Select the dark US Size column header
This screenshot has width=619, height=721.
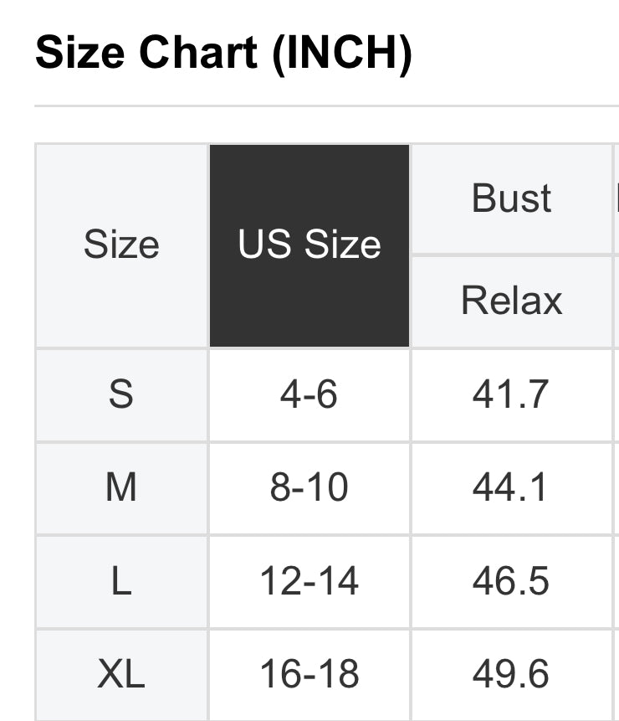pos(309,245)
